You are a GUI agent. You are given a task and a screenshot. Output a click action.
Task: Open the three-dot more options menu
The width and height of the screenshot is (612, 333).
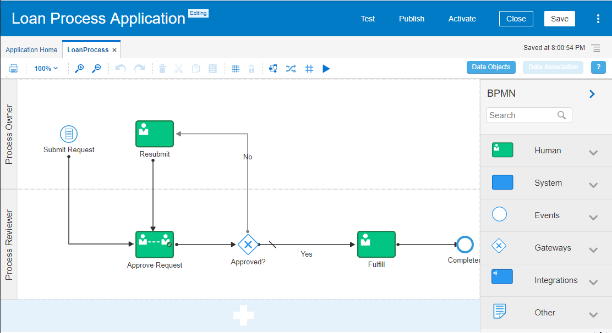click(598, 19)
